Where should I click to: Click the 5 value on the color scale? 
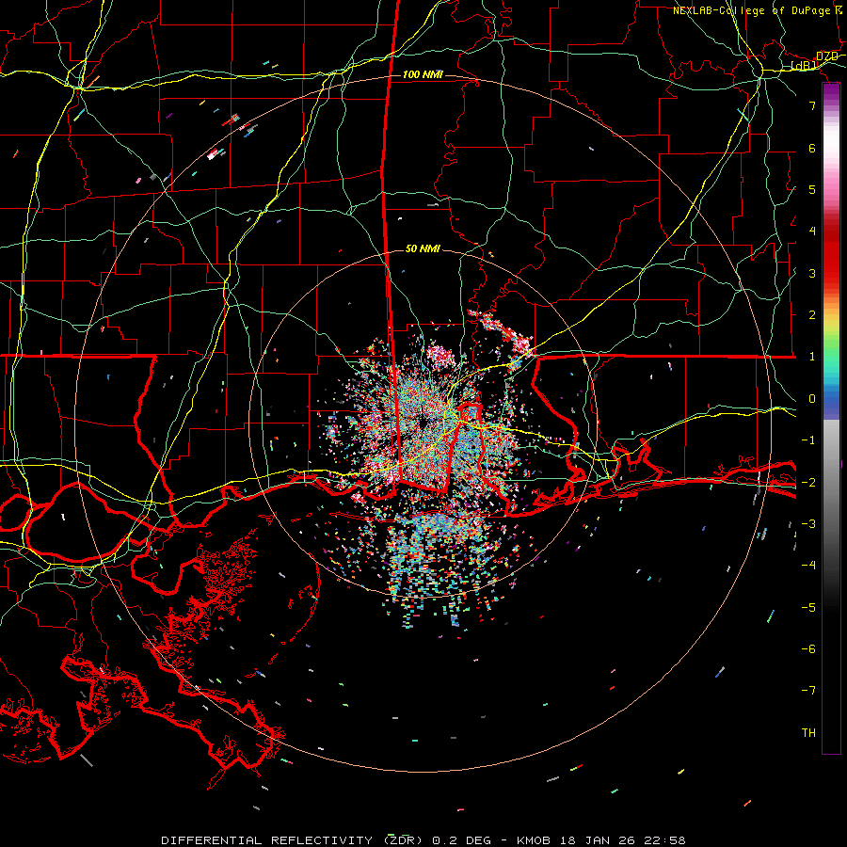pyautogui.click(x=812, y=189)
